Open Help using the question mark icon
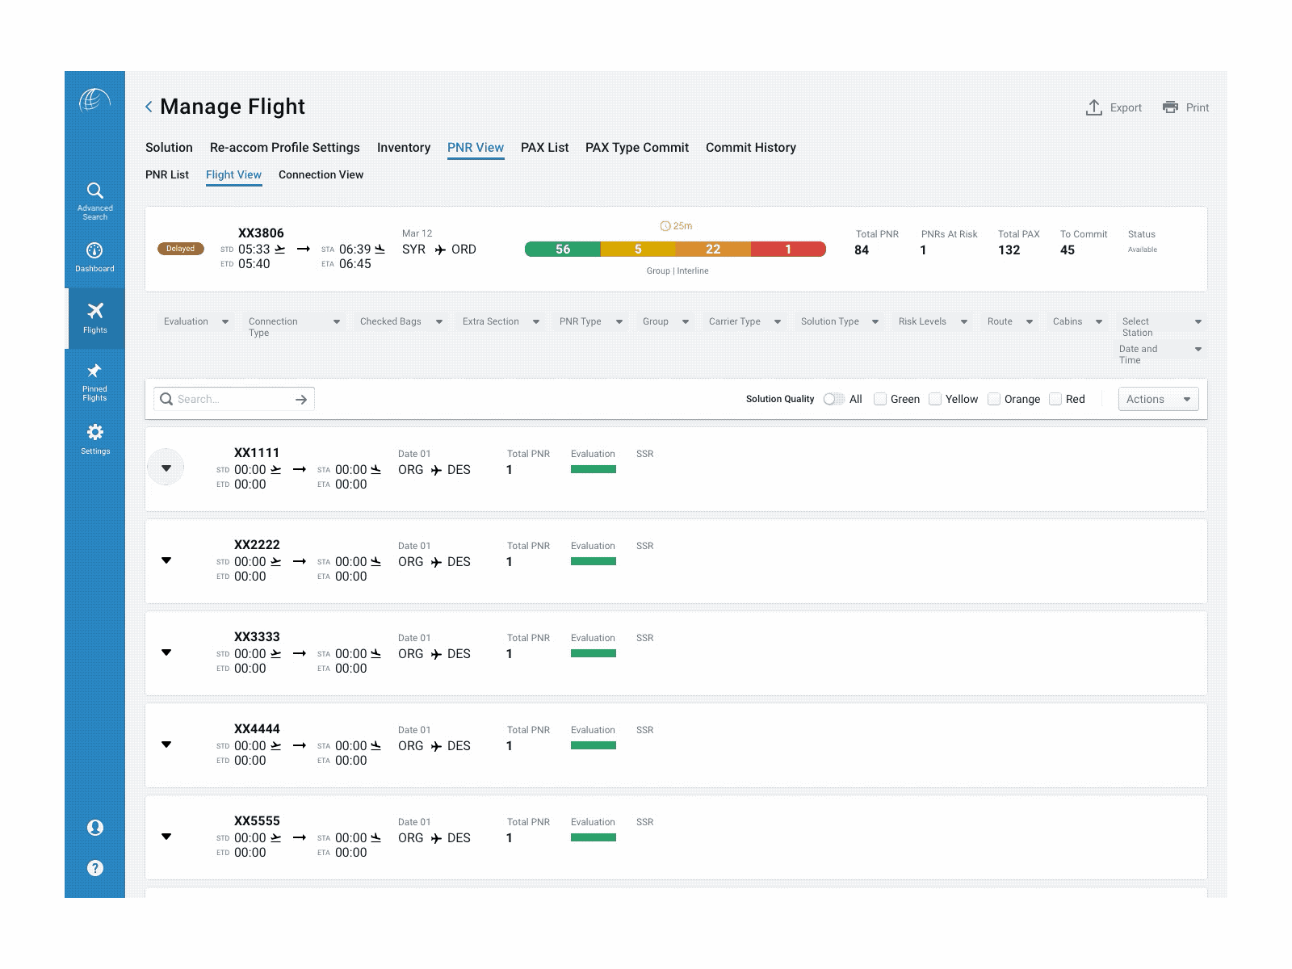The width and height of the screenshot is (1292, 969). pos(94,868)
